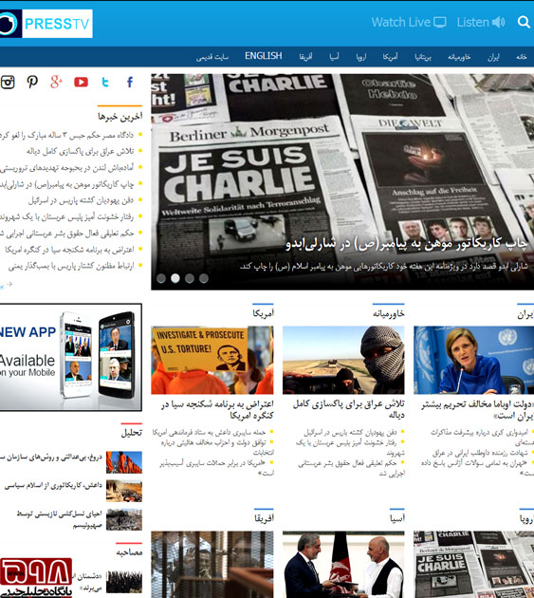Viewport: 534px width, 598px height.
Task: Click the Google Plus icon
Action: tap(56, 82)
